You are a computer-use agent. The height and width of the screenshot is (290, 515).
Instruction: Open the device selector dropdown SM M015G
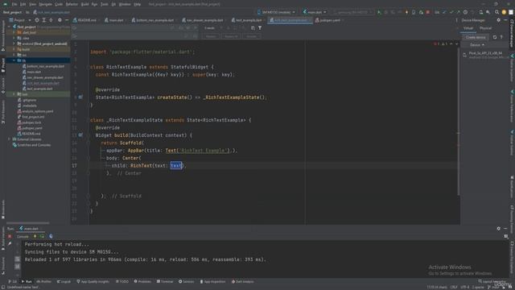(x=276, y=12)
